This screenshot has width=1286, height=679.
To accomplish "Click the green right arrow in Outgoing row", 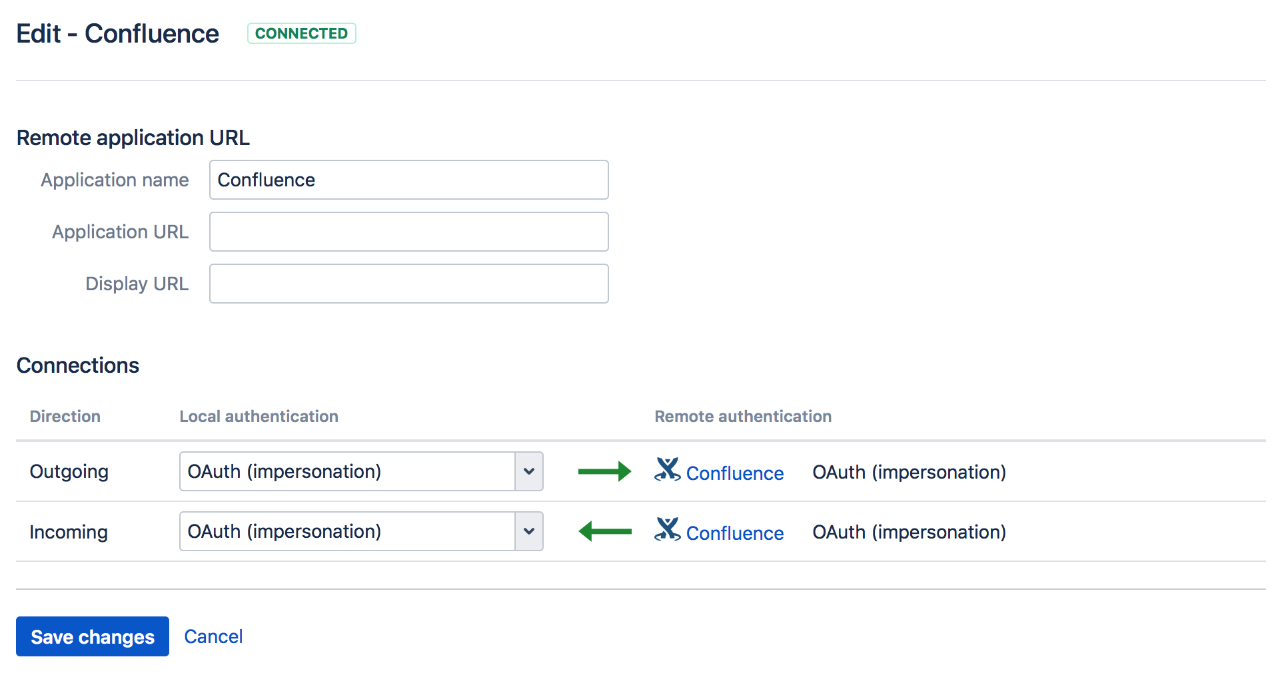I will (x=604, y=471).
